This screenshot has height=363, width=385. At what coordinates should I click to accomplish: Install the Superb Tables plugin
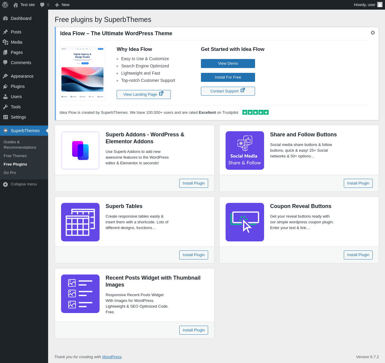click(x=194, y=255)
